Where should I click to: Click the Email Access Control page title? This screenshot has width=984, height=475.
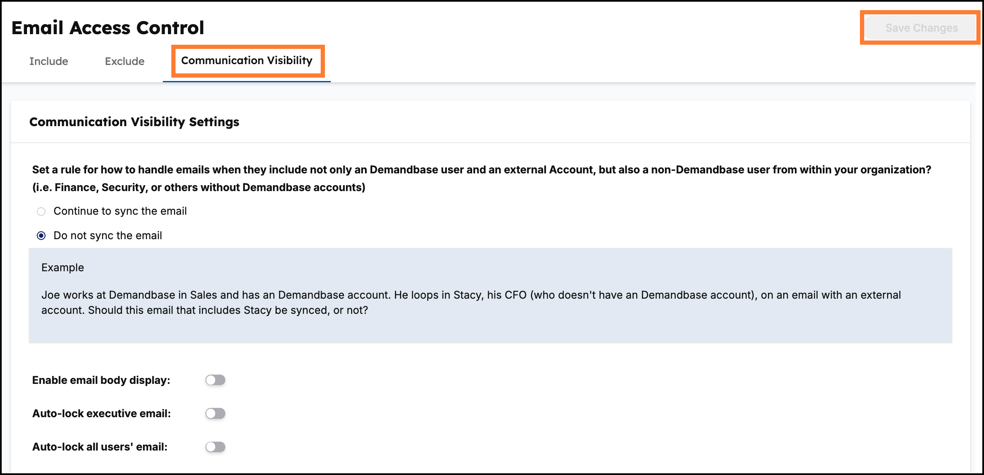point(108,28)
